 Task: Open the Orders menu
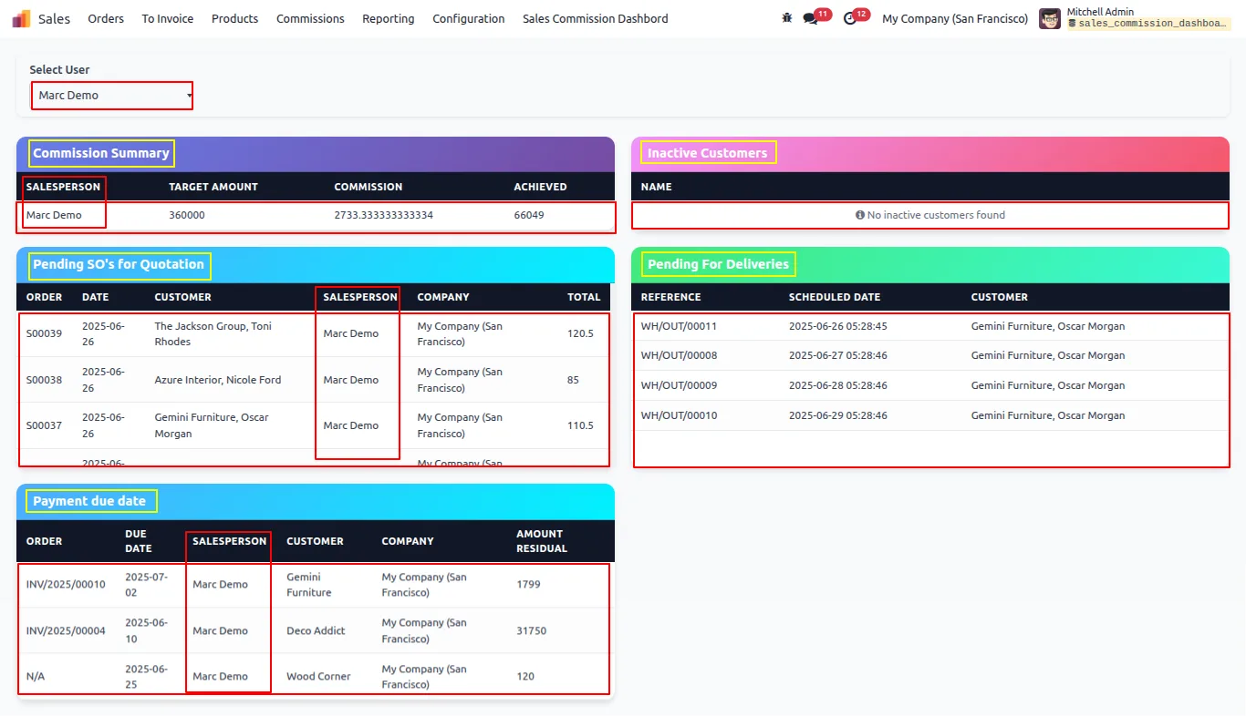click(x=106, y=18)
